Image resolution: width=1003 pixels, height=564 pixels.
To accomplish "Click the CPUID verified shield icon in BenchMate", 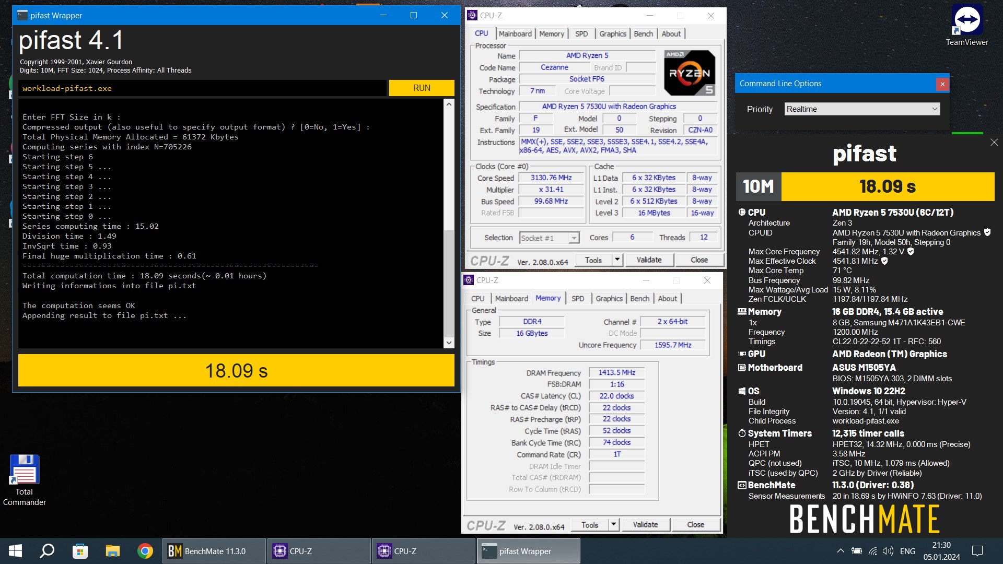I will click(987, 232).
